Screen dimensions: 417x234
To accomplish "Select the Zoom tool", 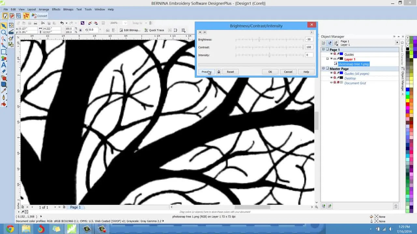I will [x=4, y=32].
